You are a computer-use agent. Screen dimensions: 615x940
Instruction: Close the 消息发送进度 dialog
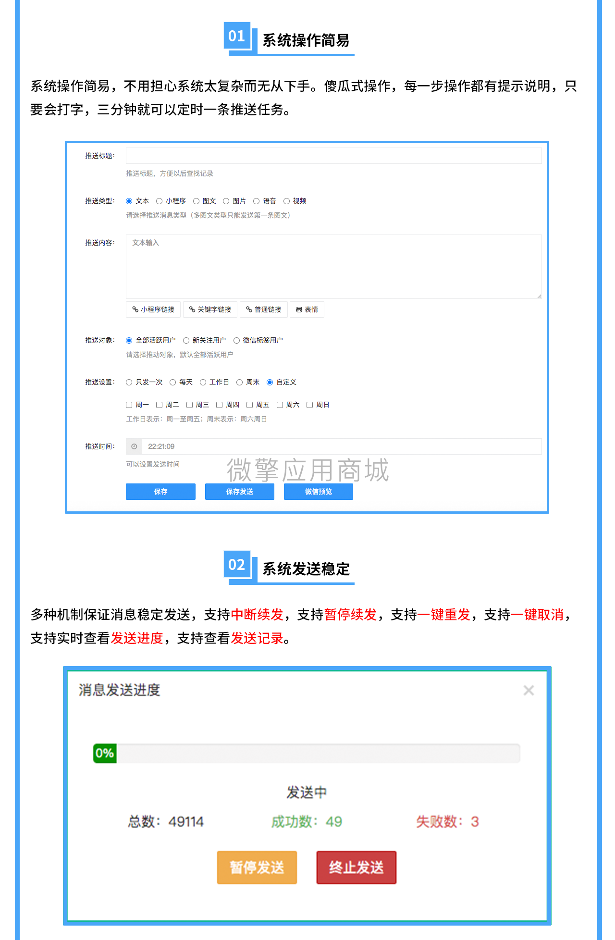pyautogui.click(x=529, y=691)
